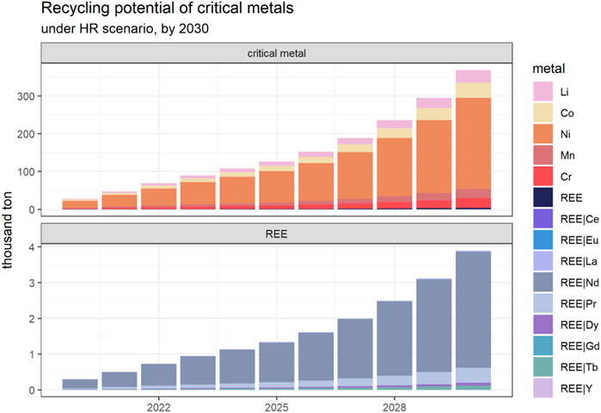
Task: Select the REE|Nd legend swatch
Action: click(x=543, y=282)
